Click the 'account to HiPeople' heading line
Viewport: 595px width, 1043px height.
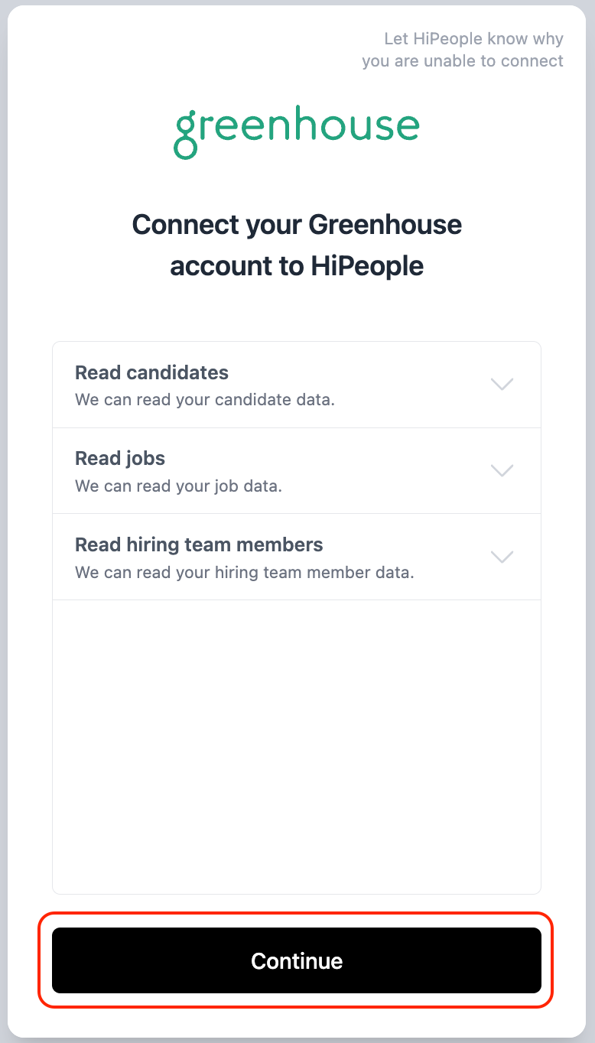tap(297, 266)
